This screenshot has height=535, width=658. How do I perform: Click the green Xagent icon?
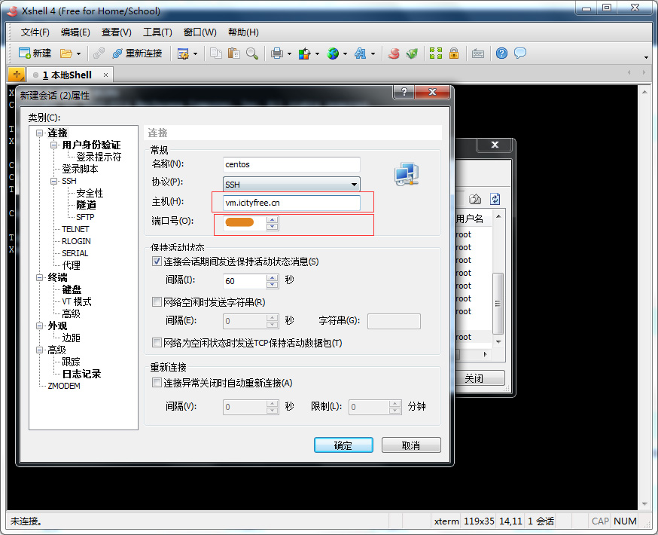click(412, 53)
